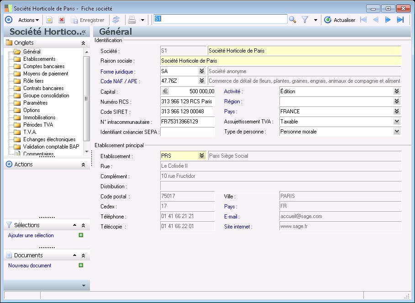This screenshot has width=415, height=303.
Task: Click the funnel filter icon in toolbar
Action: (x=305, y=20)
